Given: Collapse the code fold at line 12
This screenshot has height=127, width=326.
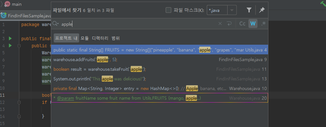Looking at the screenshot, I should 19,102.
